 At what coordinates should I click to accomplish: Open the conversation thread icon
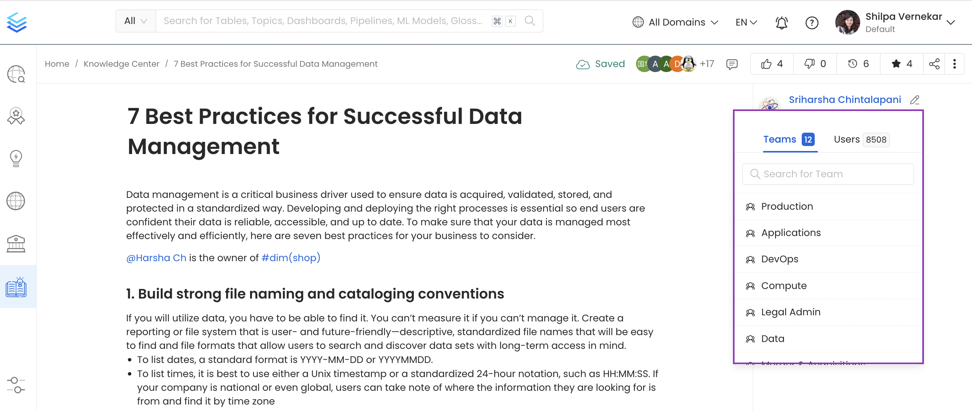click(x=731, y=64)
